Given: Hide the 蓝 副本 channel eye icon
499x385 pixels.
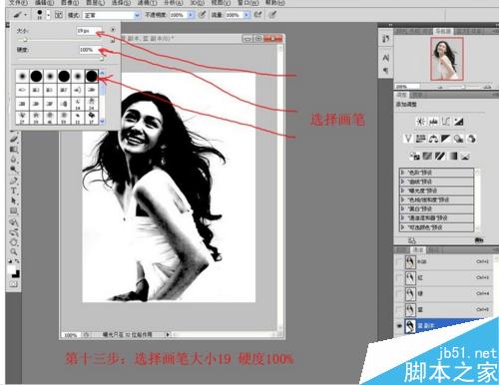Looking at the screenshot, I should [399, 326].
